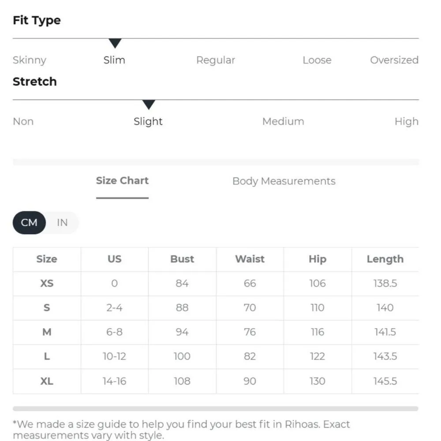The image size is (441, 441).
Task: Click the Length column header
Action: [385, 259]
